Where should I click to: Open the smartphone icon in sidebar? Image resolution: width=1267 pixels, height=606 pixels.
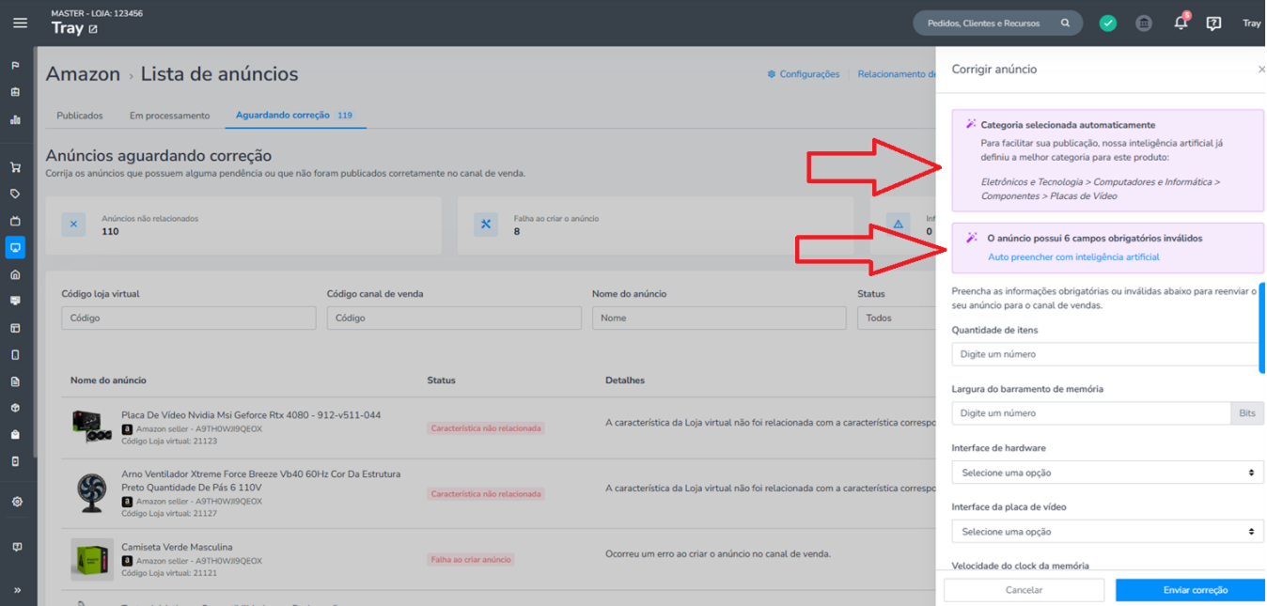[15, 354]
